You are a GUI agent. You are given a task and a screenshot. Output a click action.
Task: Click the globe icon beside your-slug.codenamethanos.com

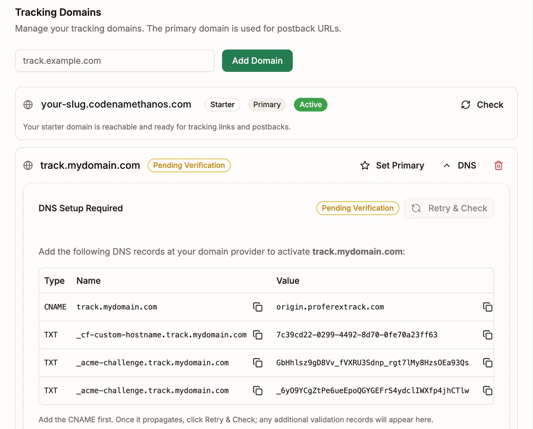click(28, 104)
